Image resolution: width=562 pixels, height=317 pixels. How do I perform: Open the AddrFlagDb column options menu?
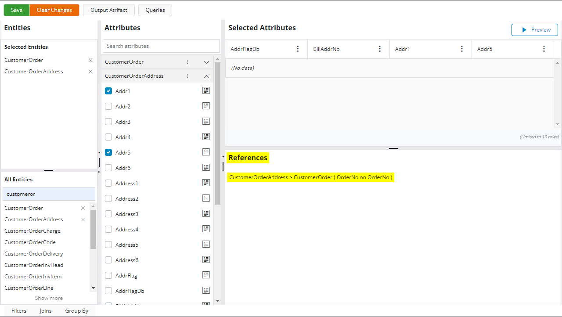coord(298,49)
